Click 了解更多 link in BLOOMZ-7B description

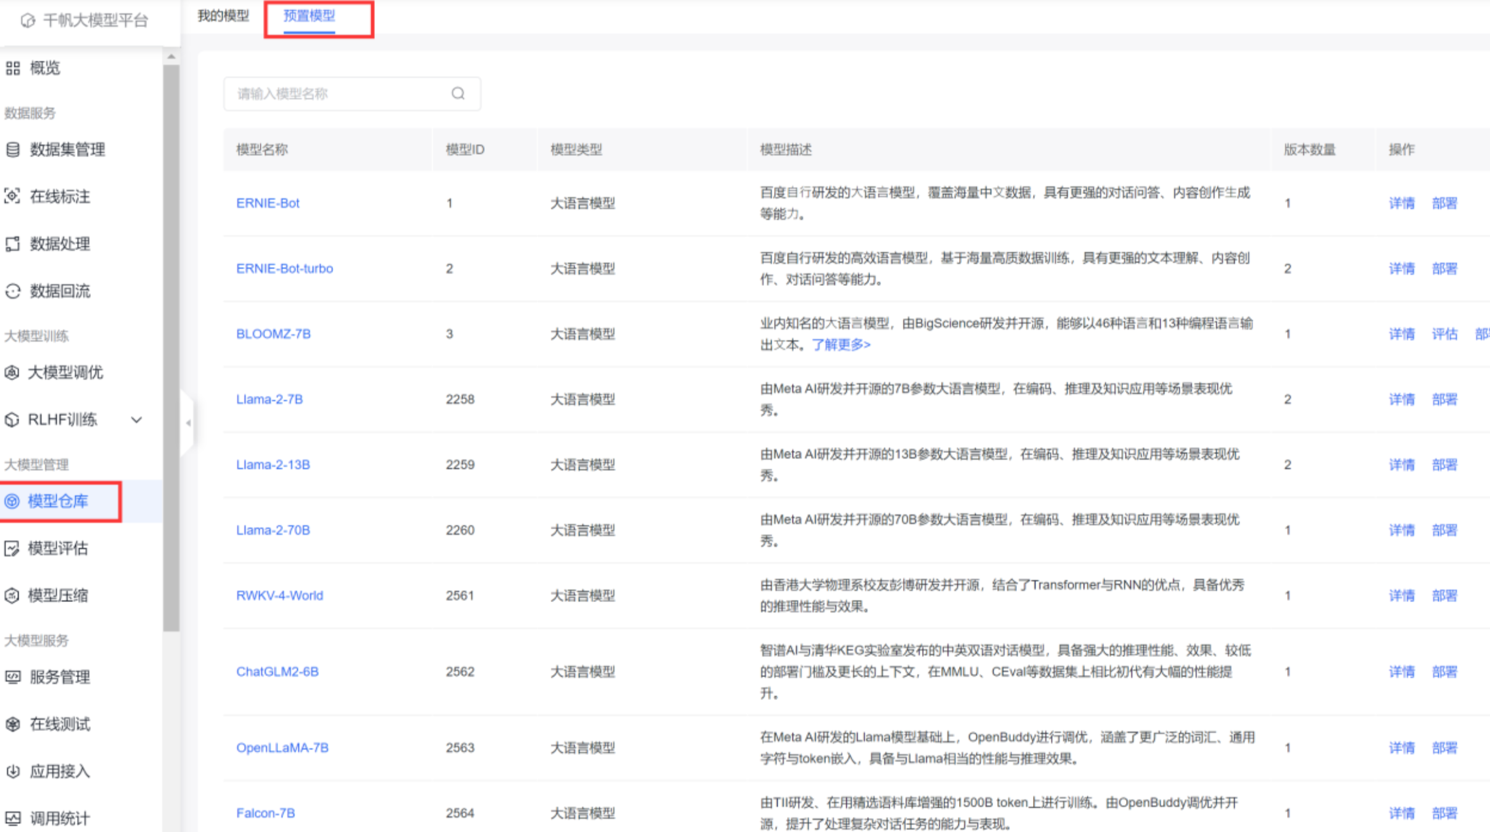pos(841,345)
